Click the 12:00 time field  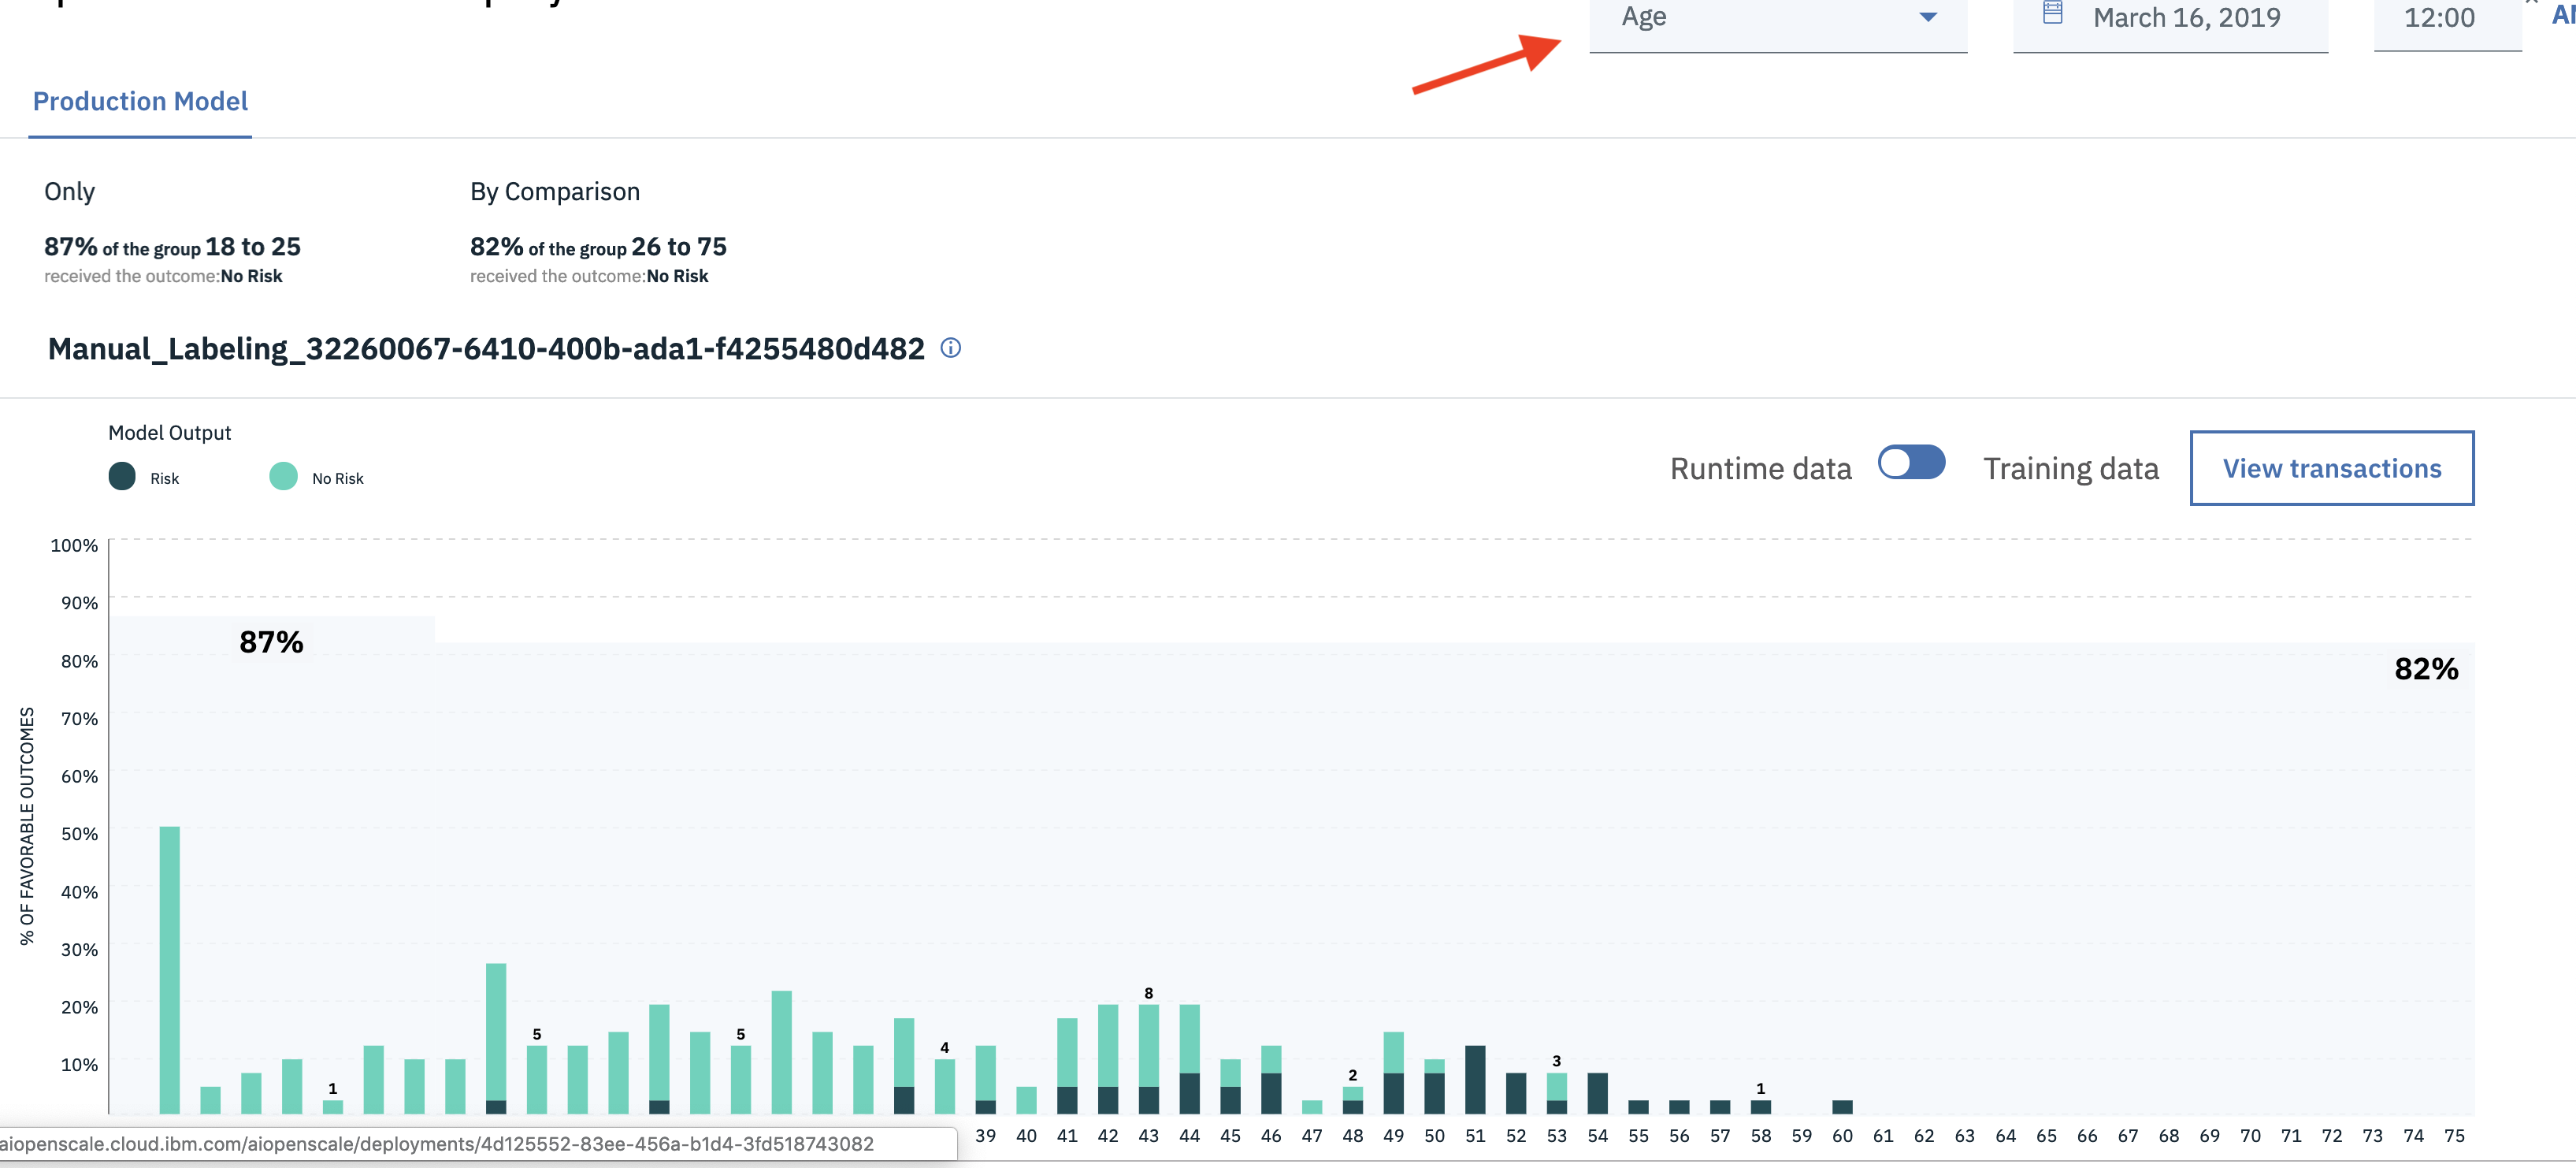click(x=2438, y=18)
